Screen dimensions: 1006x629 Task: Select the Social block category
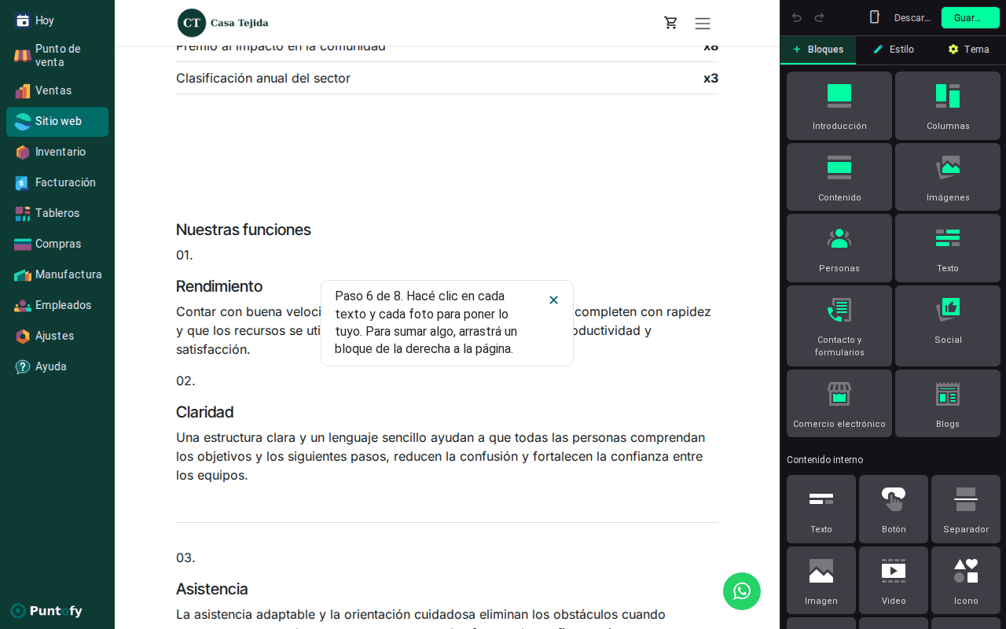tap(948, 326)
